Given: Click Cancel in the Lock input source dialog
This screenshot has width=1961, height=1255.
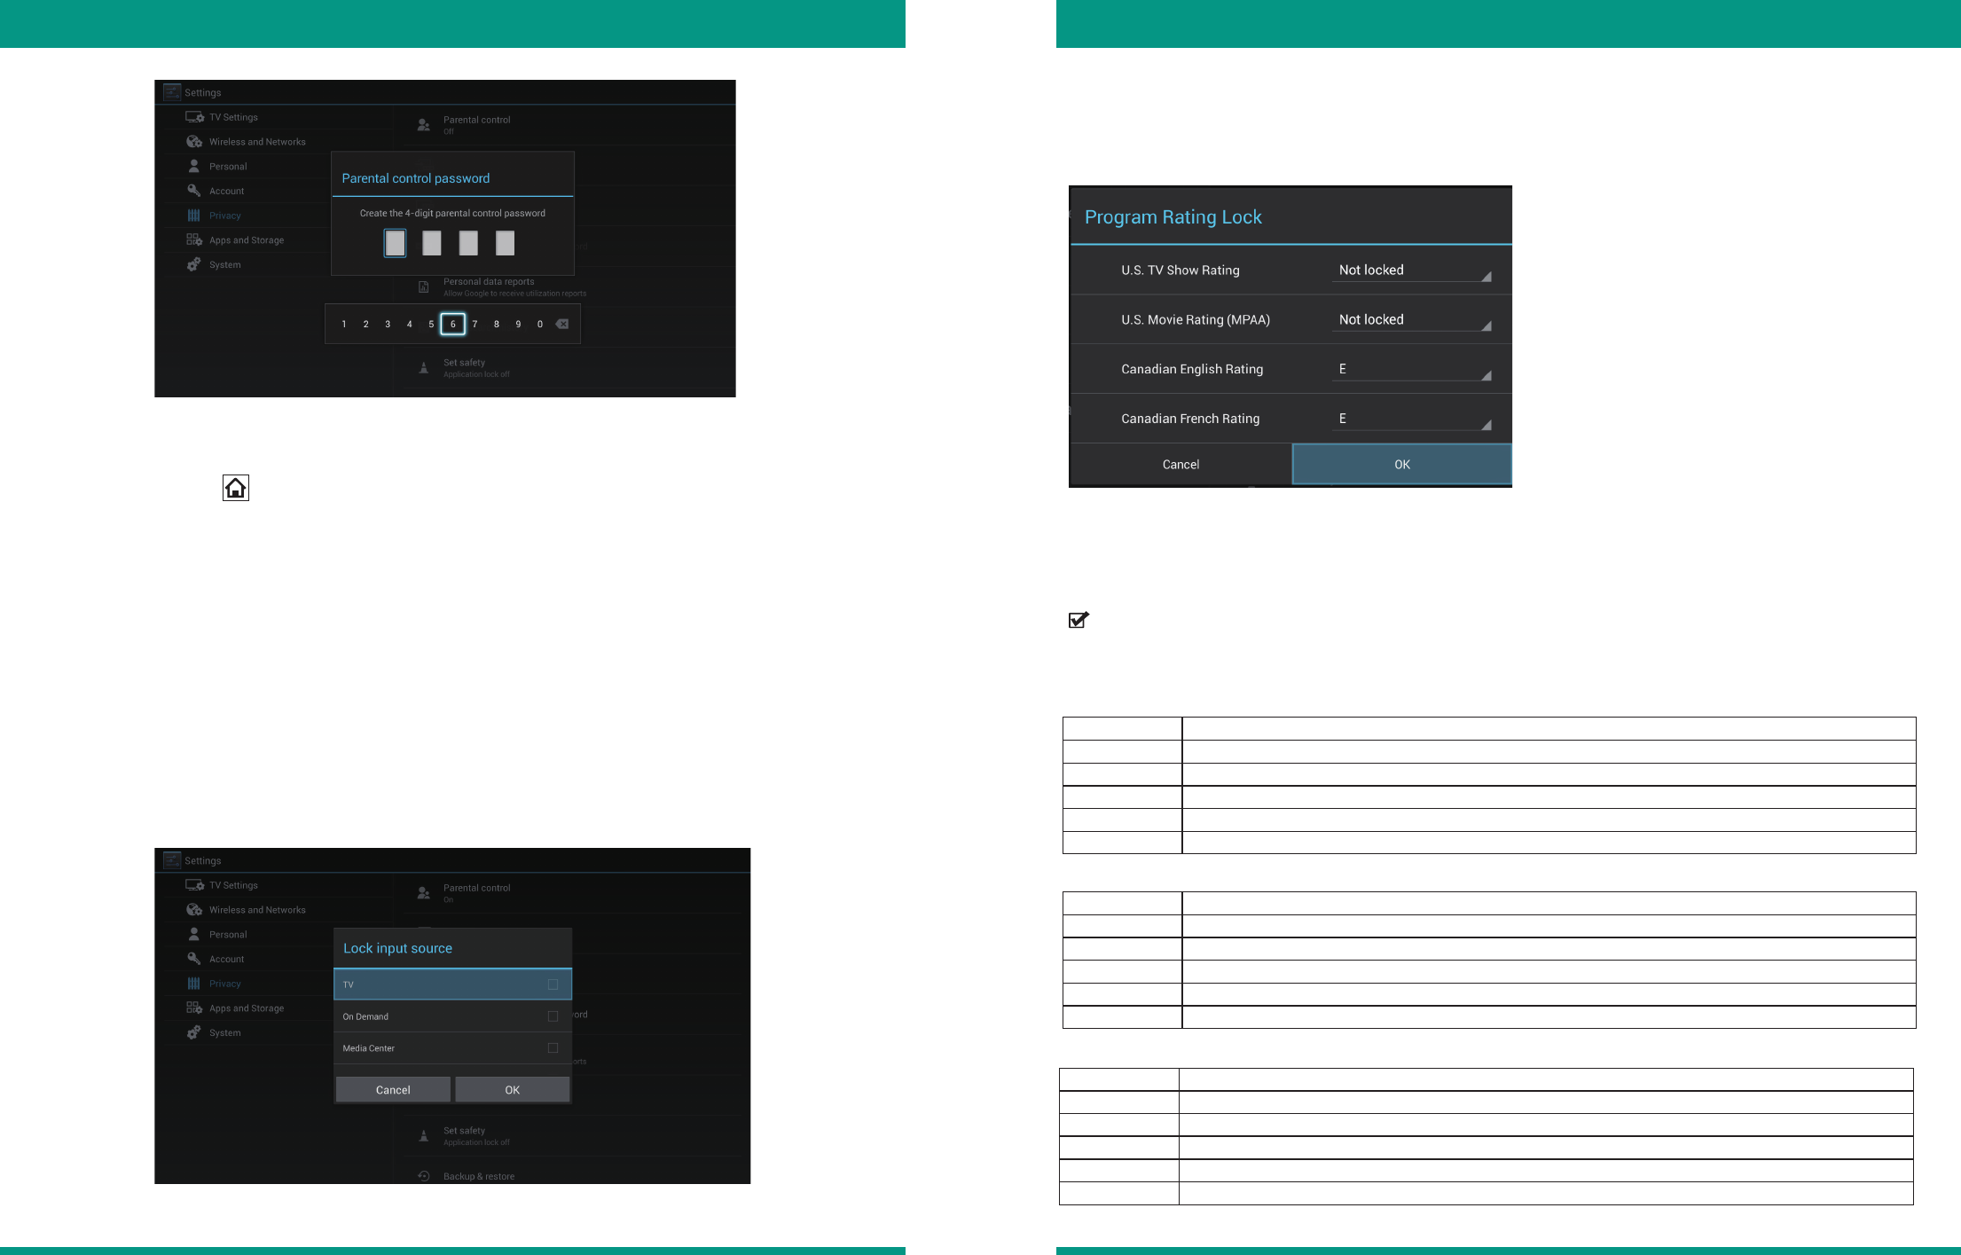Looking at the screenshot, I should point(393,1090).
